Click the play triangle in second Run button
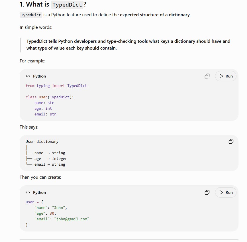The width and height of the screenshot is (247, 242). coord(221,192)
